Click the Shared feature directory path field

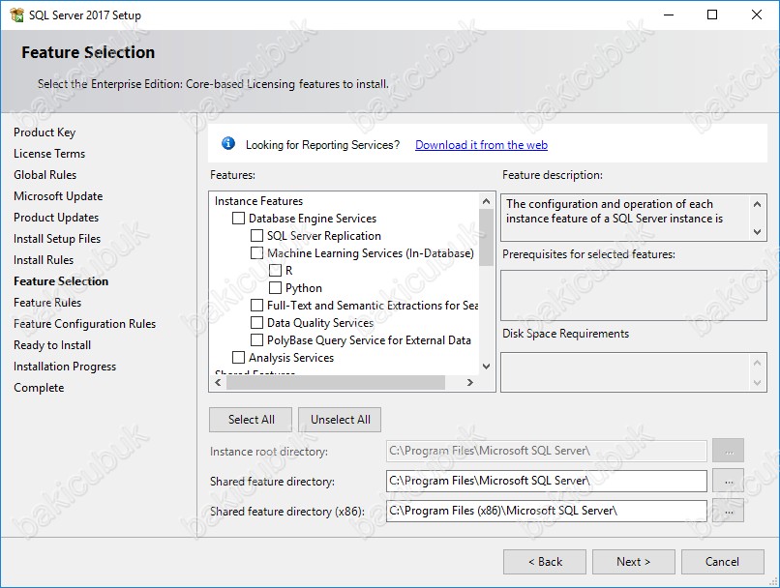point(546,481)
